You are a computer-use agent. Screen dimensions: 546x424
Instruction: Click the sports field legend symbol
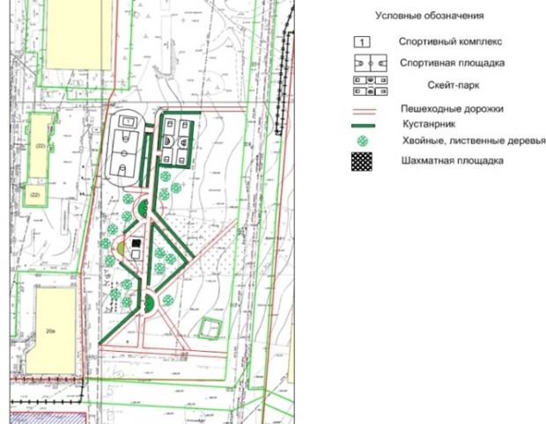[x=370, y=63]
